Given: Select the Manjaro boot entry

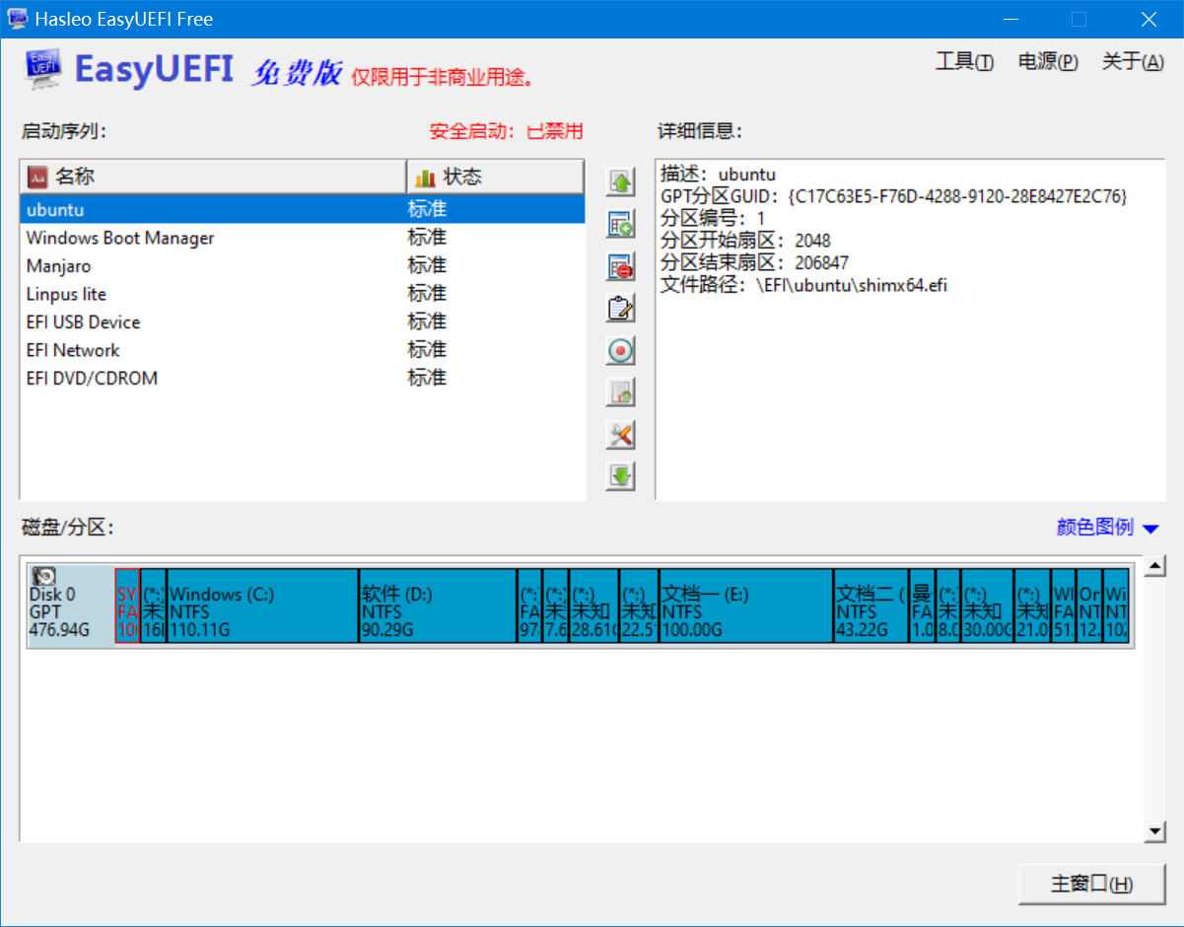Looking at the screenshot, I should click(x=303, y=266).
